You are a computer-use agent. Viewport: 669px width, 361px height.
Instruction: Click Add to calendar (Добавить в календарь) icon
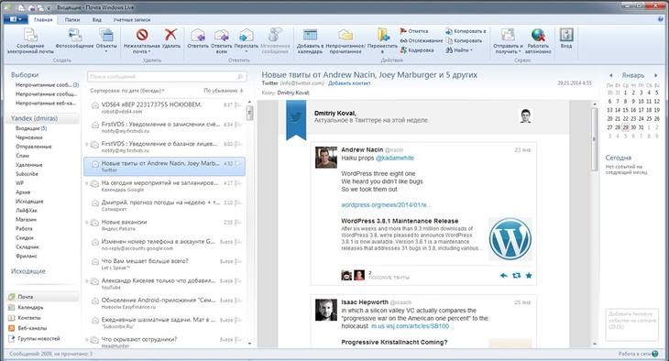click(x=310, y=35)
